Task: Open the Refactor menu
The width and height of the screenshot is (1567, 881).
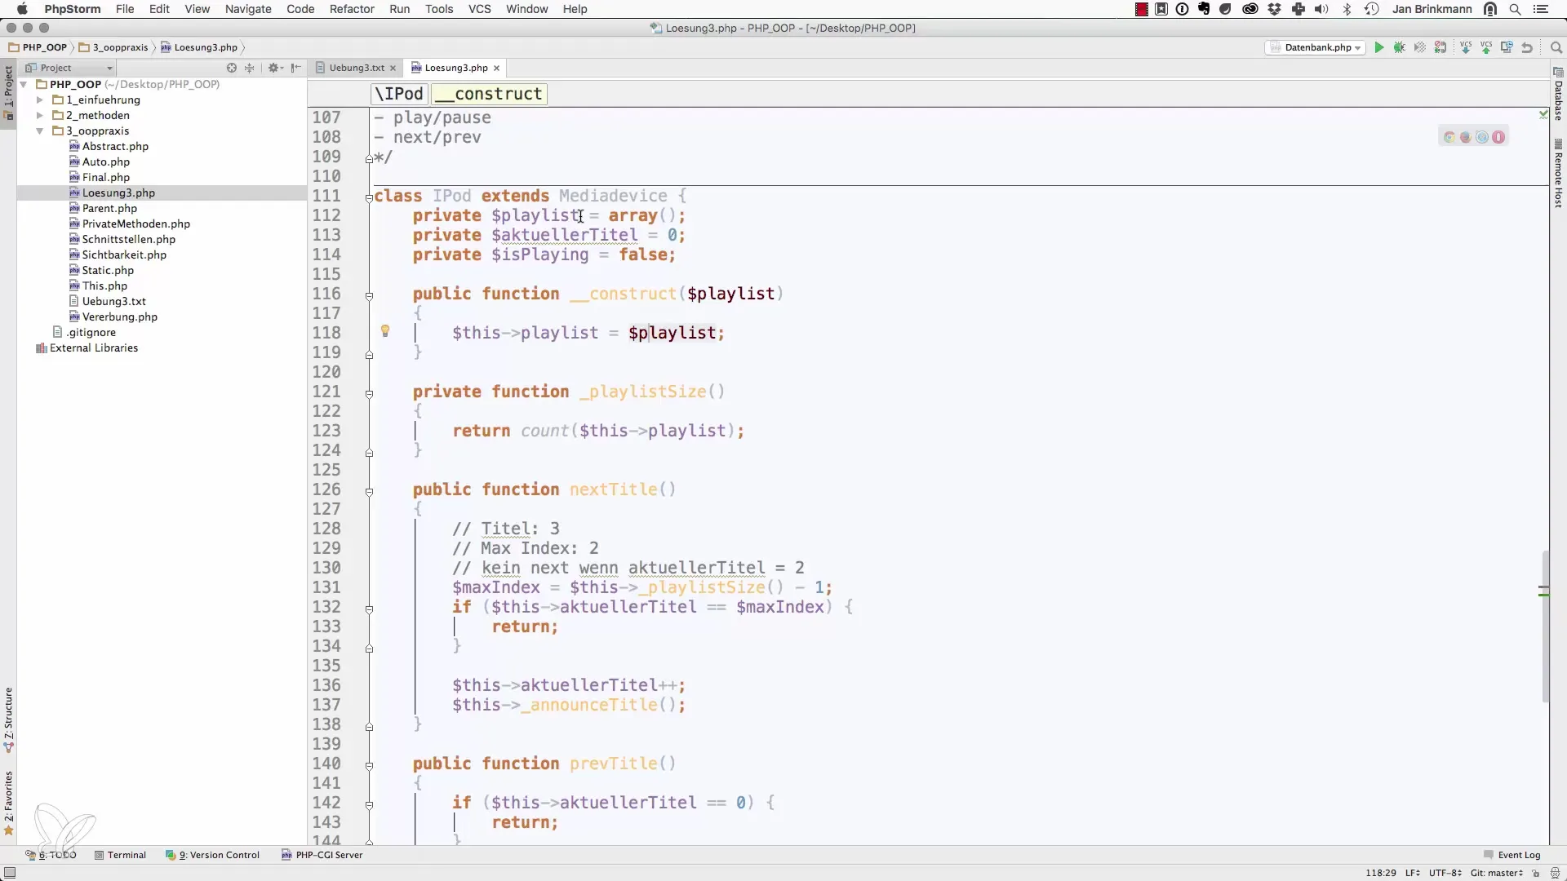Action: (352, 9)
